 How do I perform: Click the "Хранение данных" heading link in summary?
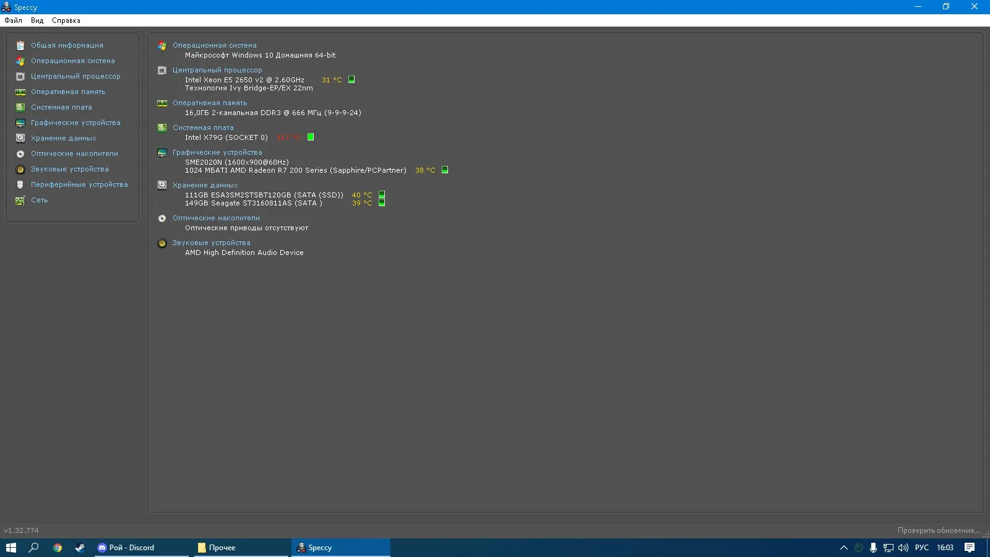point(205,185)
